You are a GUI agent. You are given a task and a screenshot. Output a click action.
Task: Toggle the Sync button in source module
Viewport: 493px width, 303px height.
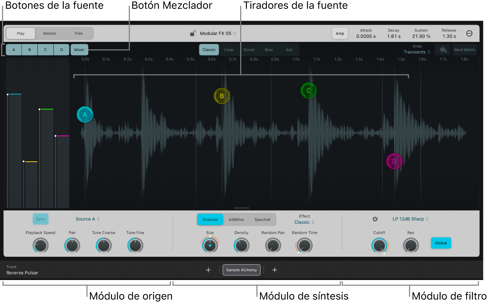[x=40, y=219]
